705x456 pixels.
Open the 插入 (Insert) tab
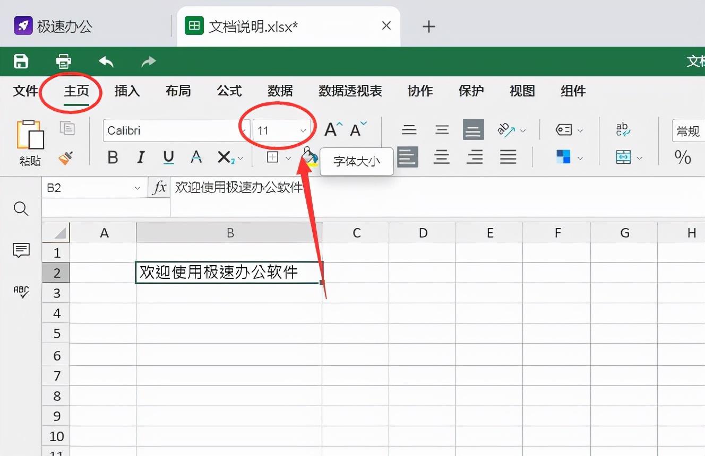(x=127, y=91)
